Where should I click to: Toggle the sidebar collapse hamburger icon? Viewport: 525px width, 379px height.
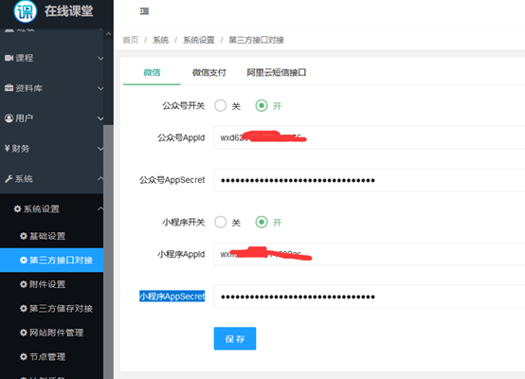click(144, 11)
